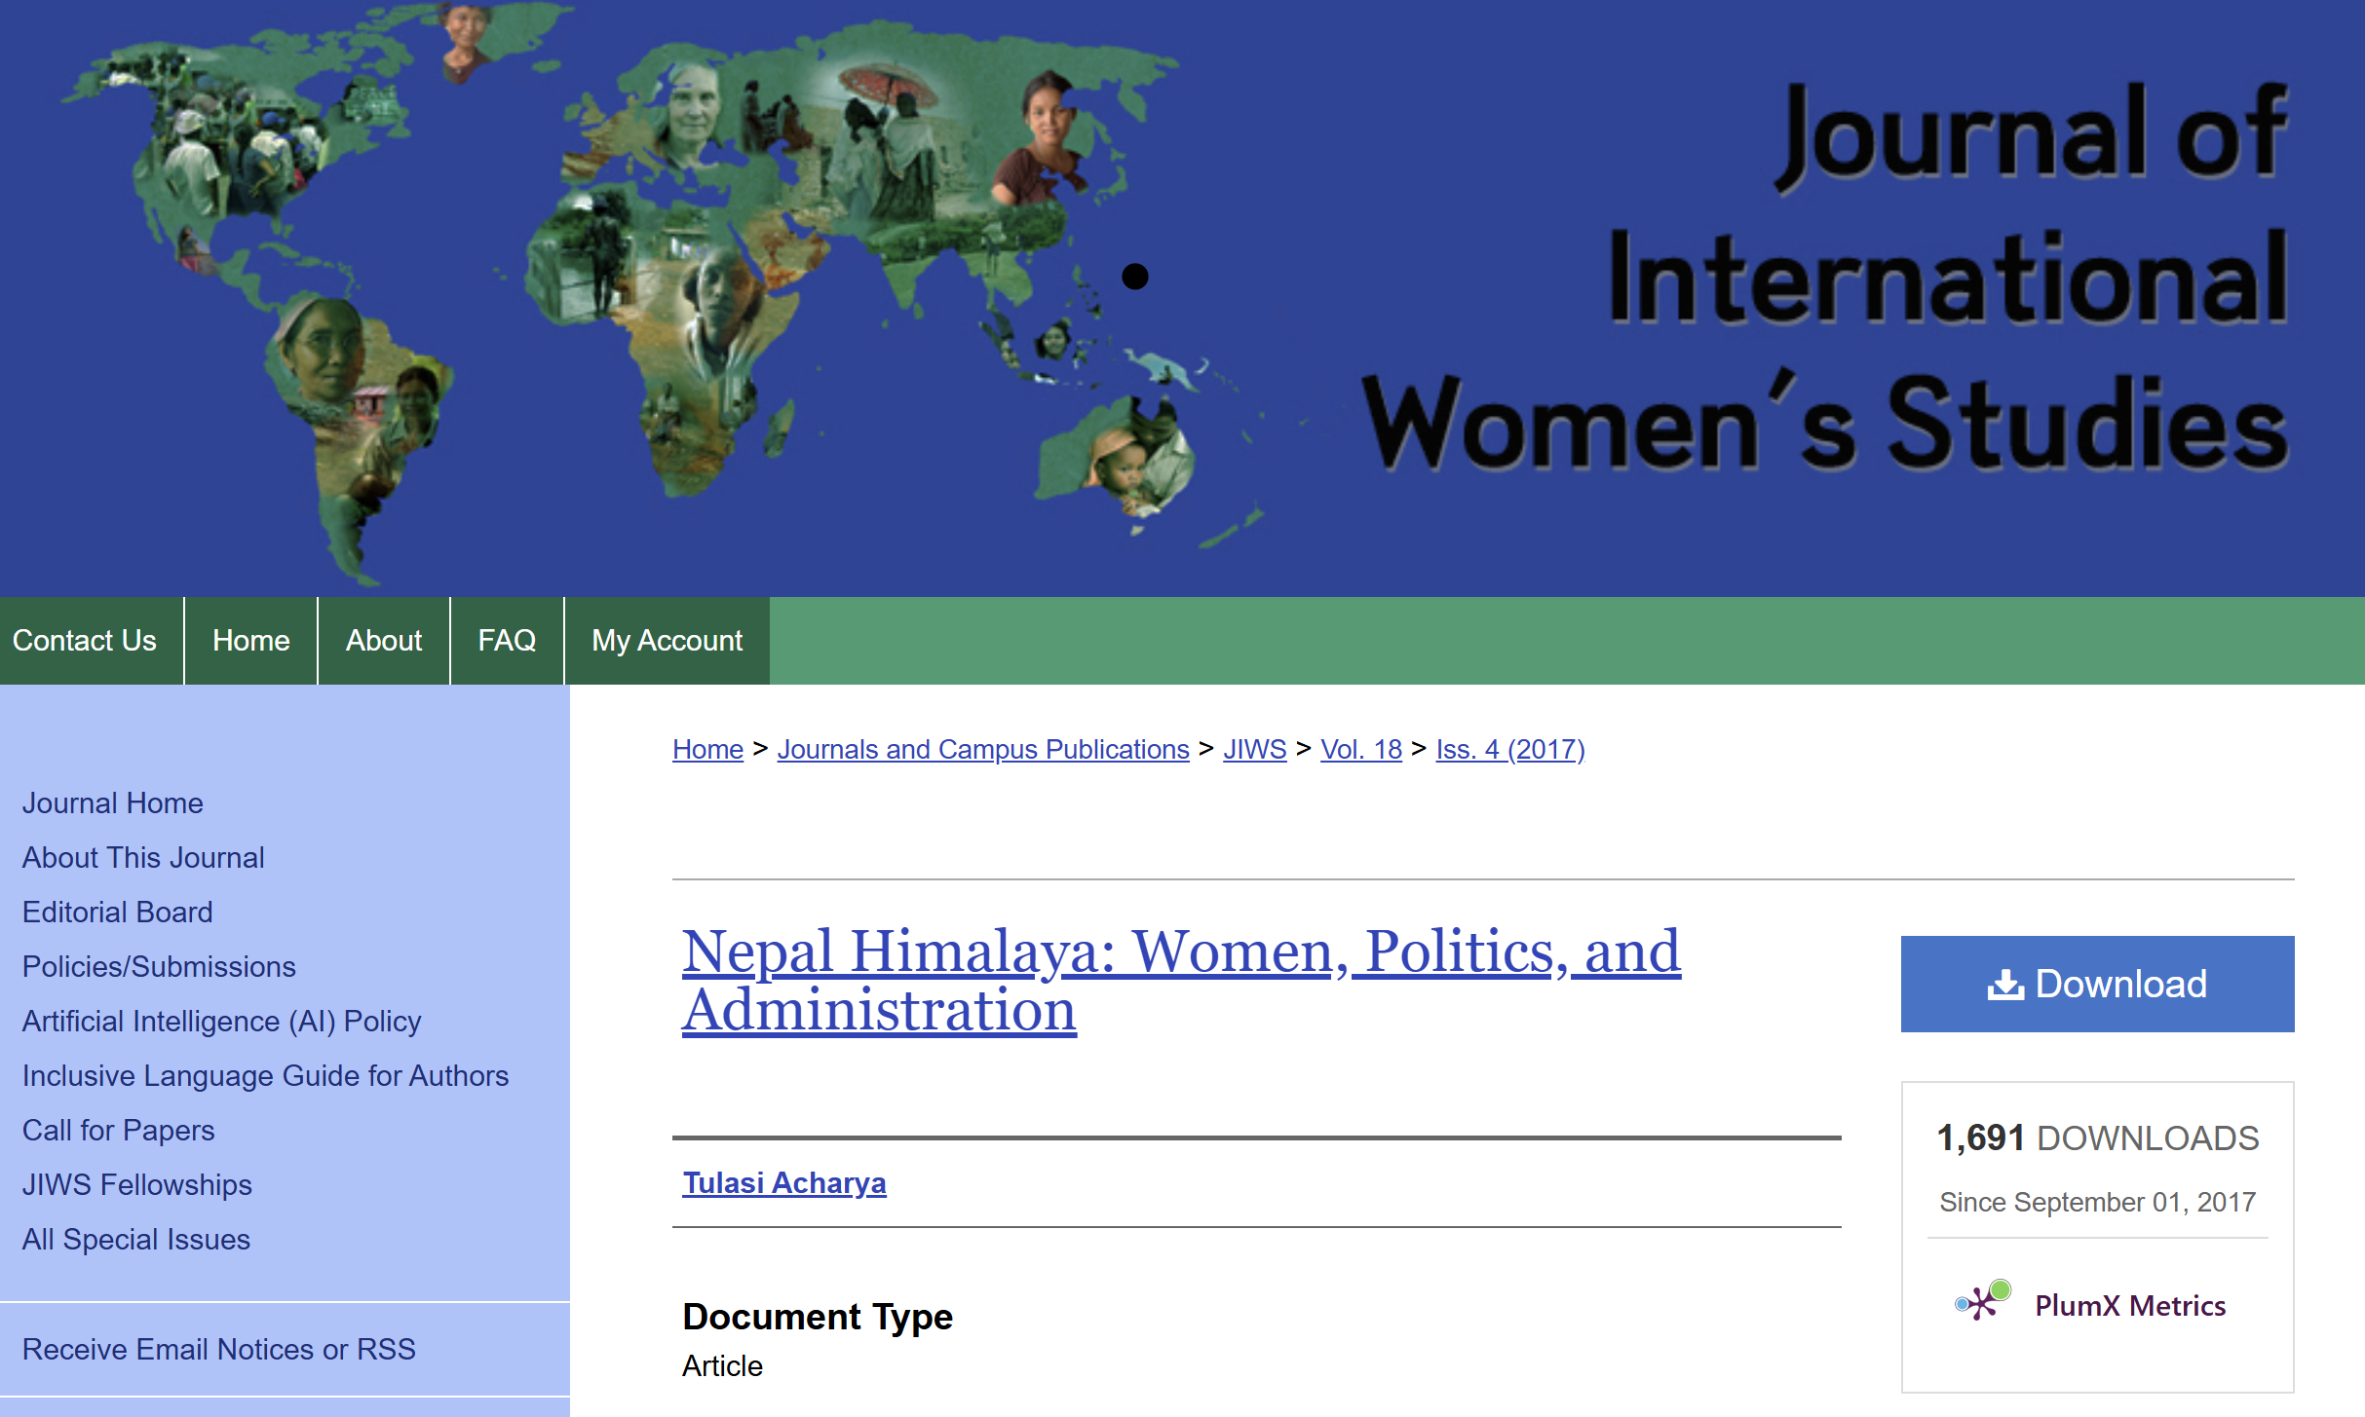The image size is (2365, 1417).
Task: Open About This Journal sidebar link
Action: tap(143, 857)
